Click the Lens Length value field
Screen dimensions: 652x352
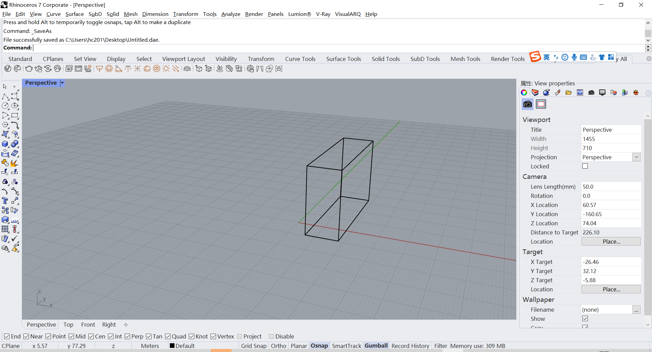click(611, 187)
